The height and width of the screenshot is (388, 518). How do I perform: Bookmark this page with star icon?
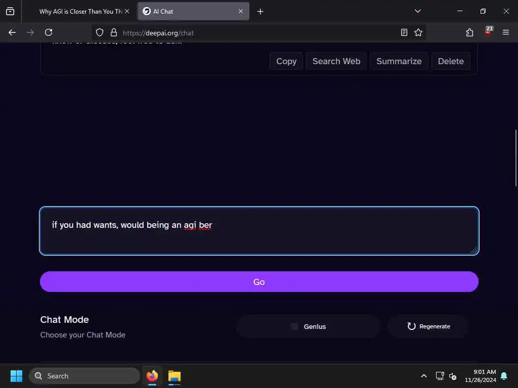(x=418, y=32)
